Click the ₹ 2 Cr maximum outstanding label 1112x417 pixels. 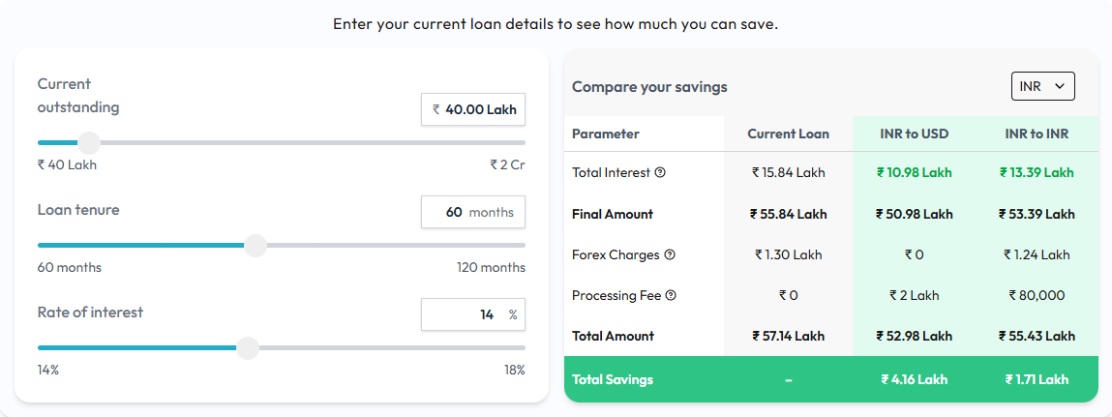pyautogui.click(x=507, y=164)
